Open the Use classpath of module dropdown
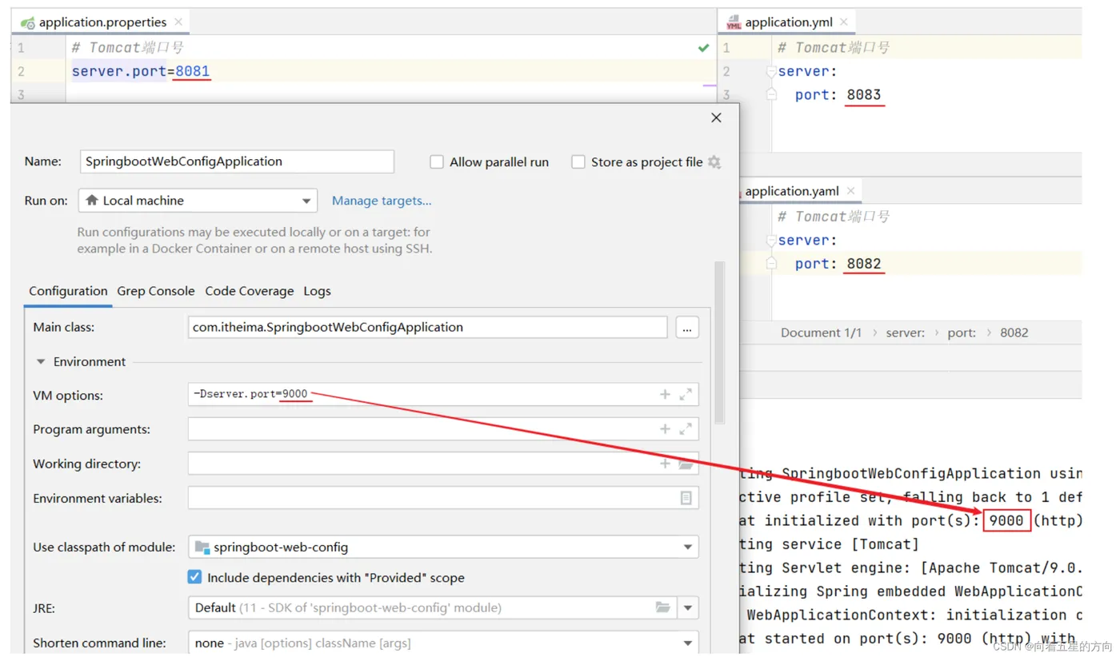 click(443, 547)
